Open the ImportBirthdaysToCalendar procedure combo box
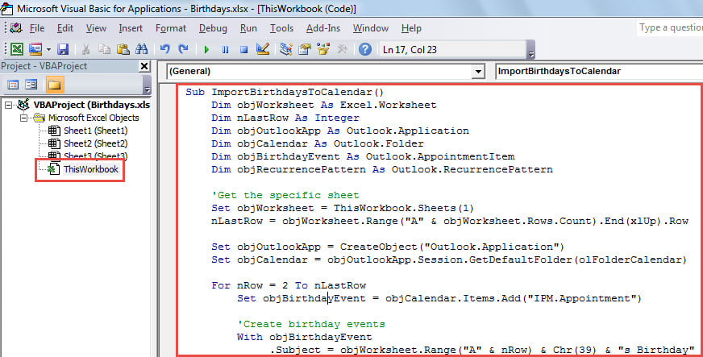703x357 pixels. pos(599,71)
